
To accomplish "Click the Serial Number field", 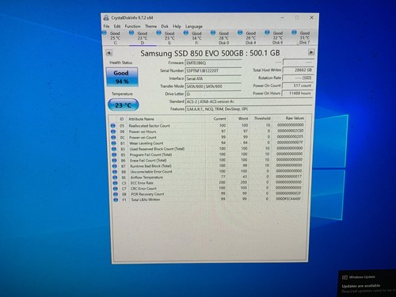I will pyautogui.click(x=213, y=70).
